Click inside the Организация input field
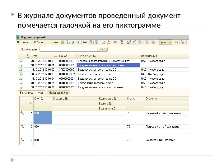Screen dimensions: 224x168 (x=68, y=49)
